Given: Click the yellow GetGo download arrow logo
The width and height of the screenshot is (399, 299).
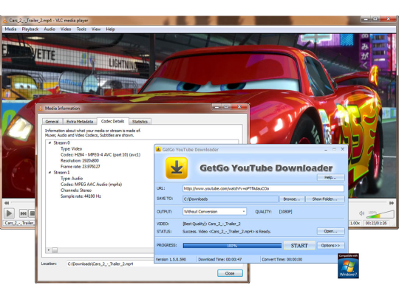Looking at the screenshot, I should click(x=177, y=168).
